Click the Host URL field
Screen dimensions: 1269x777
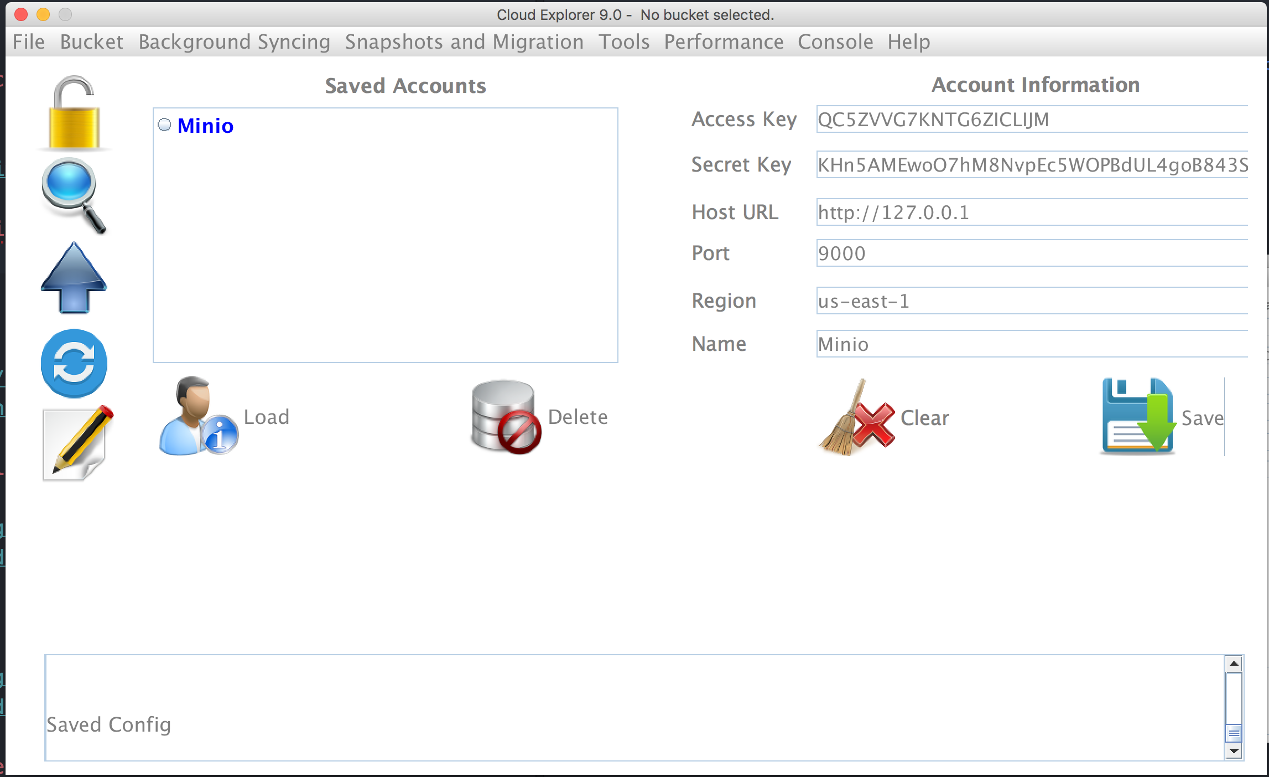(1032, 213)
